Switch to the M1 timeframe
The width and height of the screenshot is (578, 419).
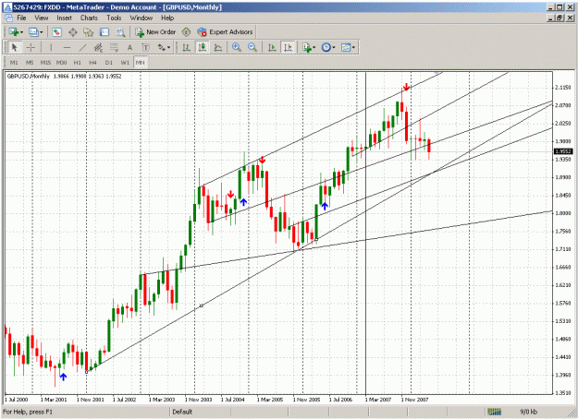click(14, 63)
